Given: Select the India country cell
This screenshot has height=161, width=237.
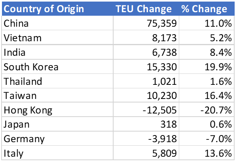Looking at the screenshot, I should click(x=13, y=53).
